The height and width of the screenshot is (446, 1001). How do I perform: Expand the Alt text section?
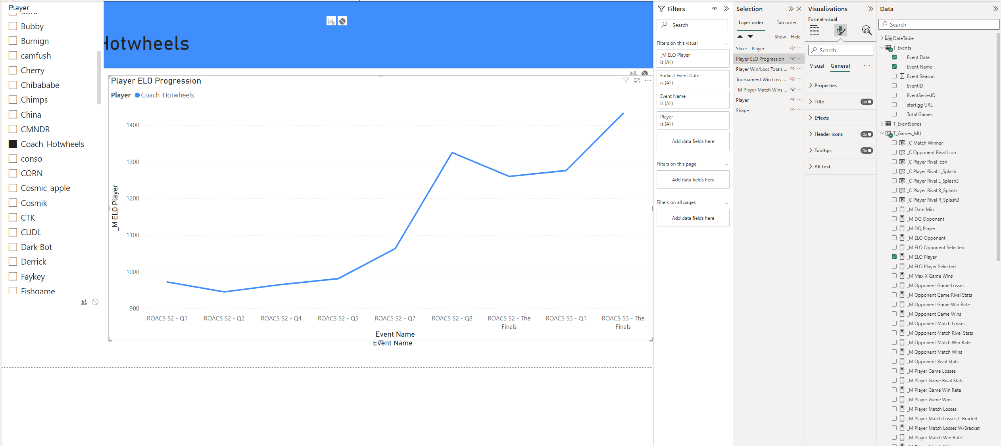(811, 166)
